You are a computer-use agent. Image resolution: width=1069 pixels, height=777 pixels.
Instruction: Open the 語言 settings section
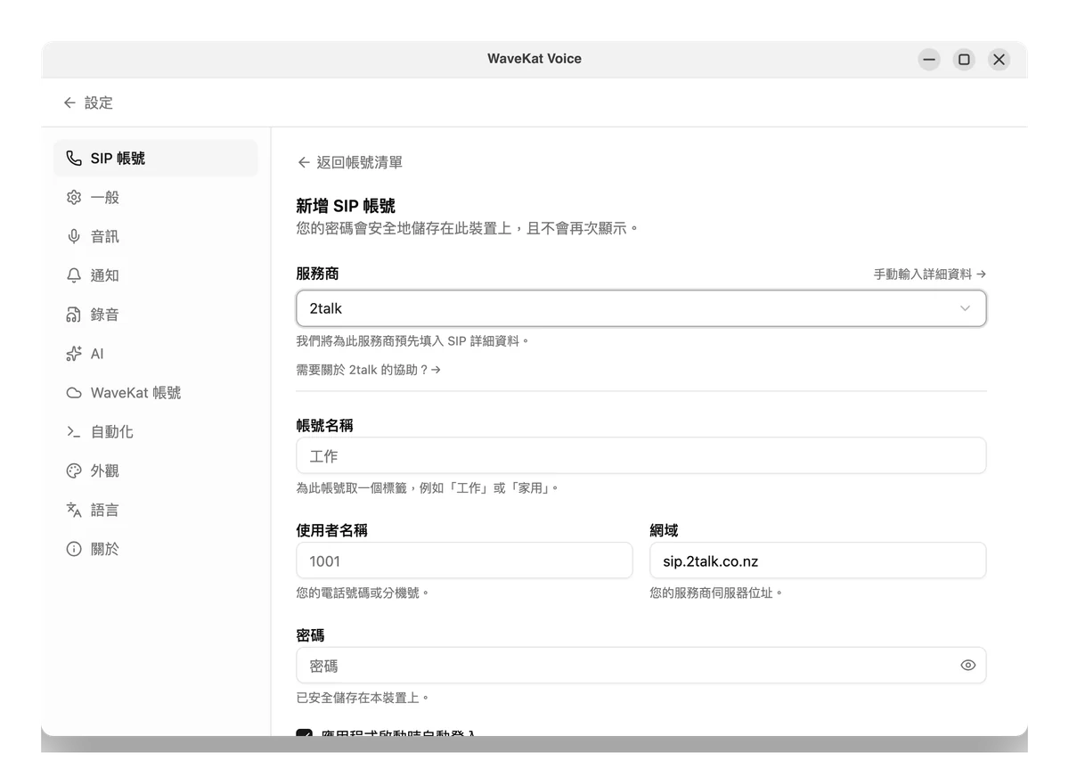[156, 510]
